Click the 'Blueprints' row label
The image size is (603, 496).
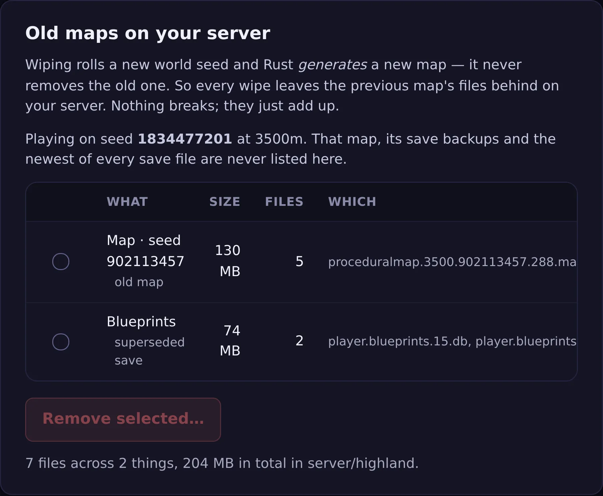tap(141, 322)
